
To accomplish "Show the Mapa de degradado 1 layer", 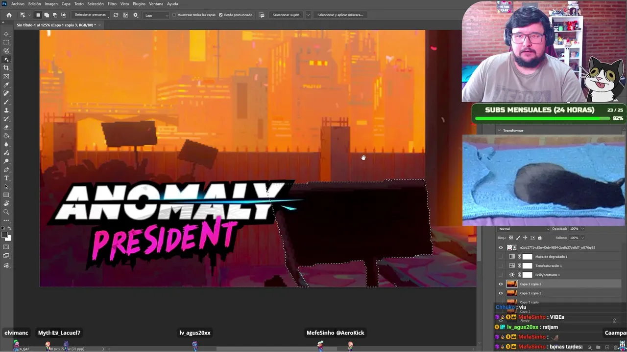I will (x=501, y=257).
